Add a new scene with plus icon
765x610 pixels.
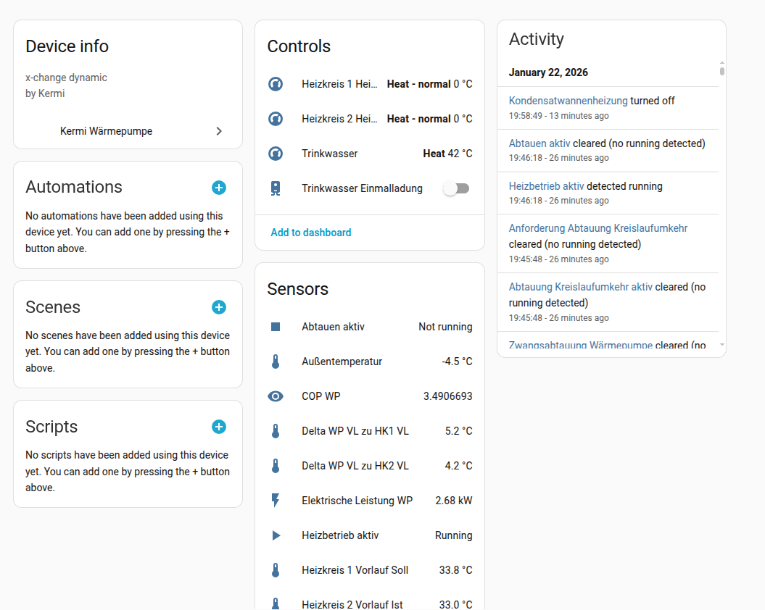219,307
